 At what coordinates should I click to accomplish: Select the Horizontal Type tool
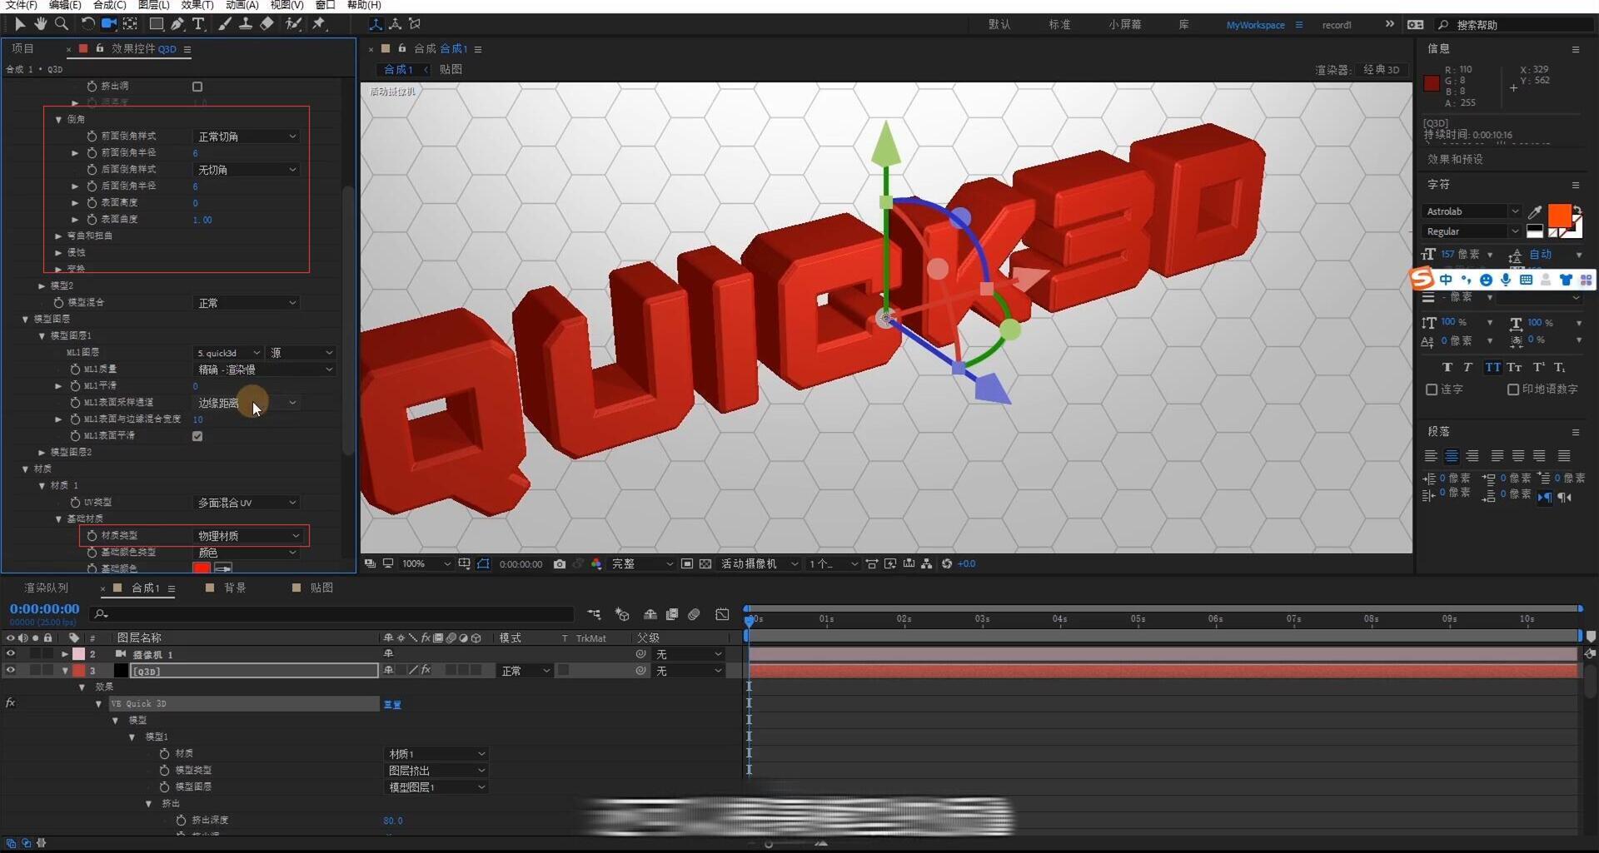[198, 24]
